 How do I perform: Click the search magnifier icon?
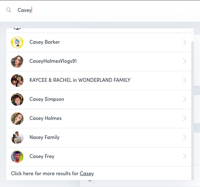(9, 10)
